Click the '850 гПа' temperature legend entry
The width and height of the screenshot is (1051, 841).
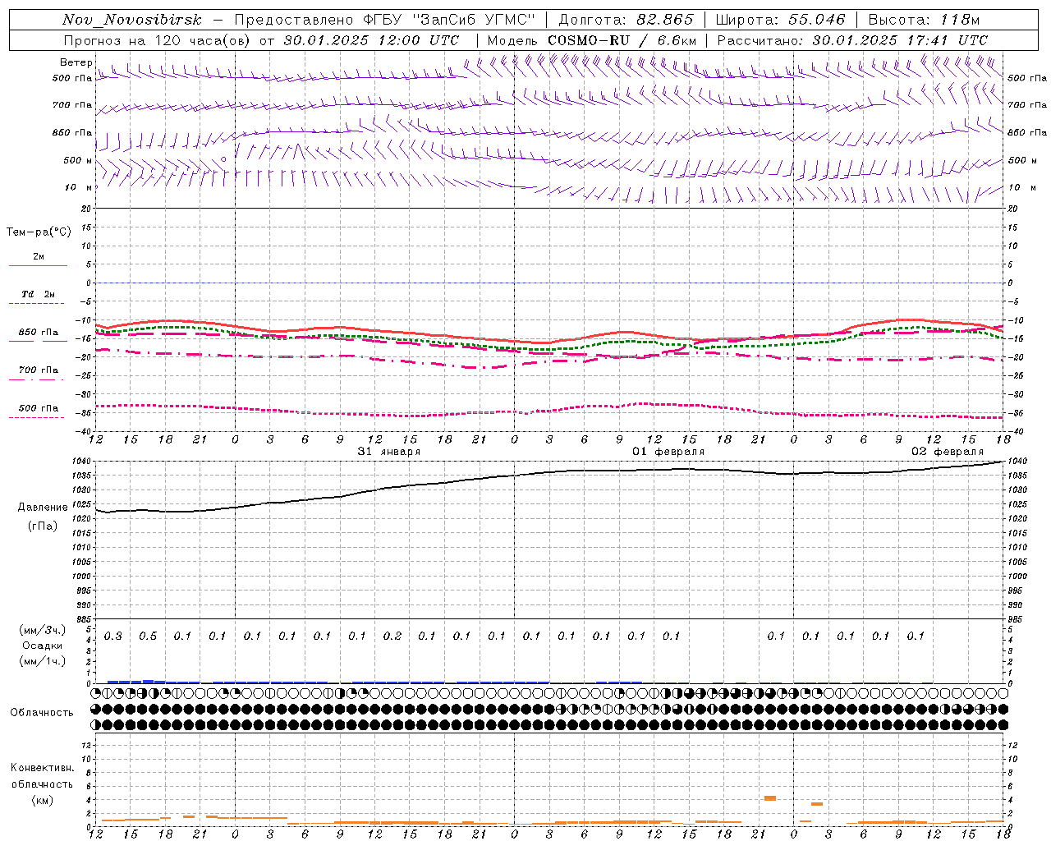39,333
